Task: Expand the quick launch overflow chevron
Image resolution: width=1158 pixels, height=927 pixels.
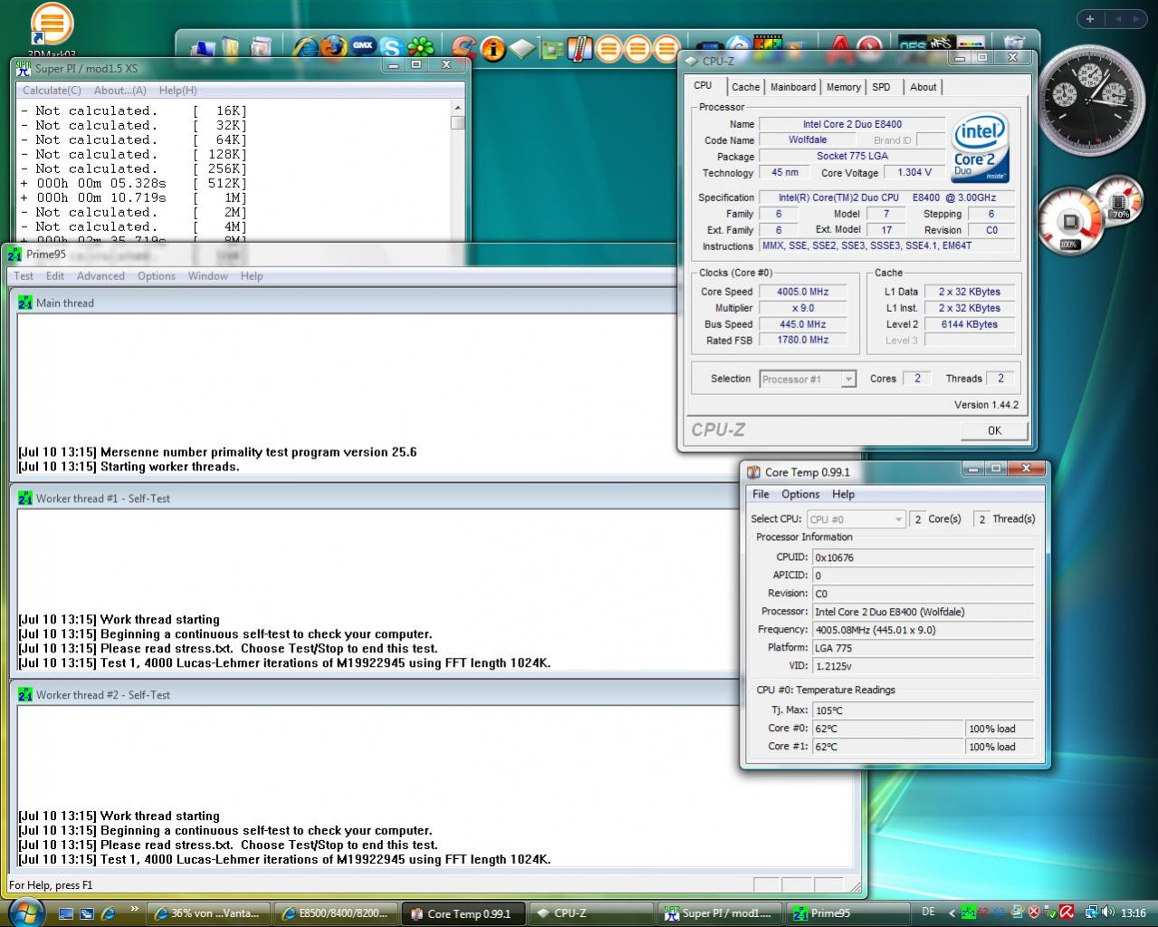Action: 135,908
